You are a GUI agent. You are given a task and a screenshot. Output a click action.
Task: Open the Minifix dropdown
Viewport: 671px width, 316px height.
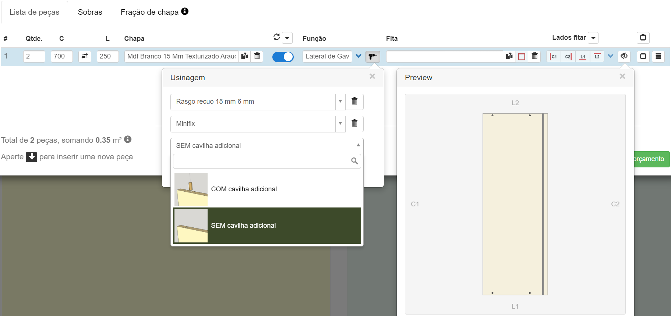[258, 124]
